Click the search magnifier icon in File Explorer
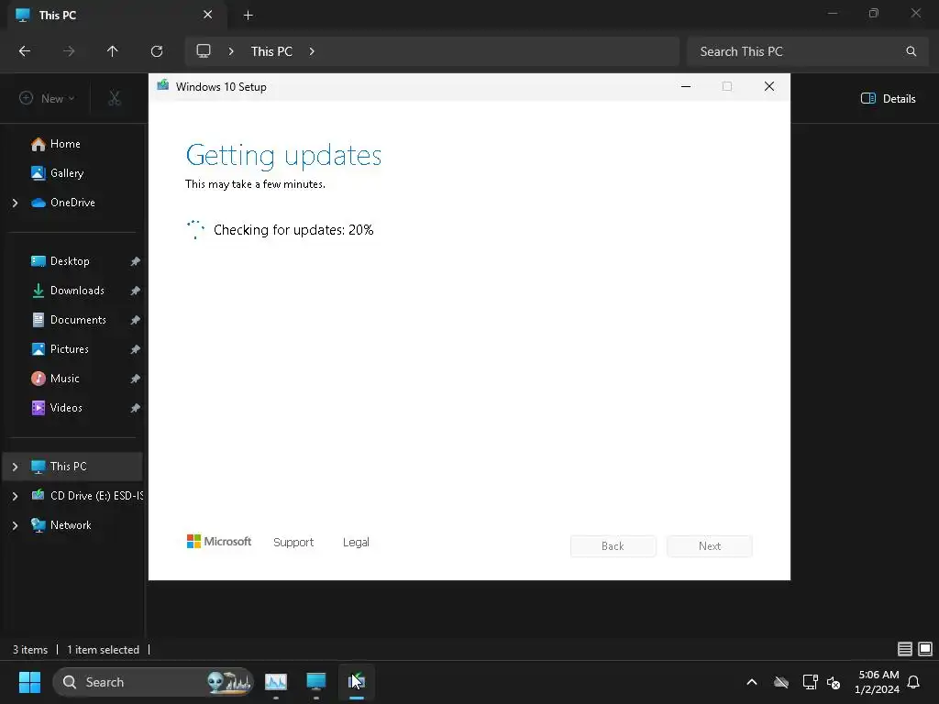This screenshot has width=939, height=704. pos(911,51)
